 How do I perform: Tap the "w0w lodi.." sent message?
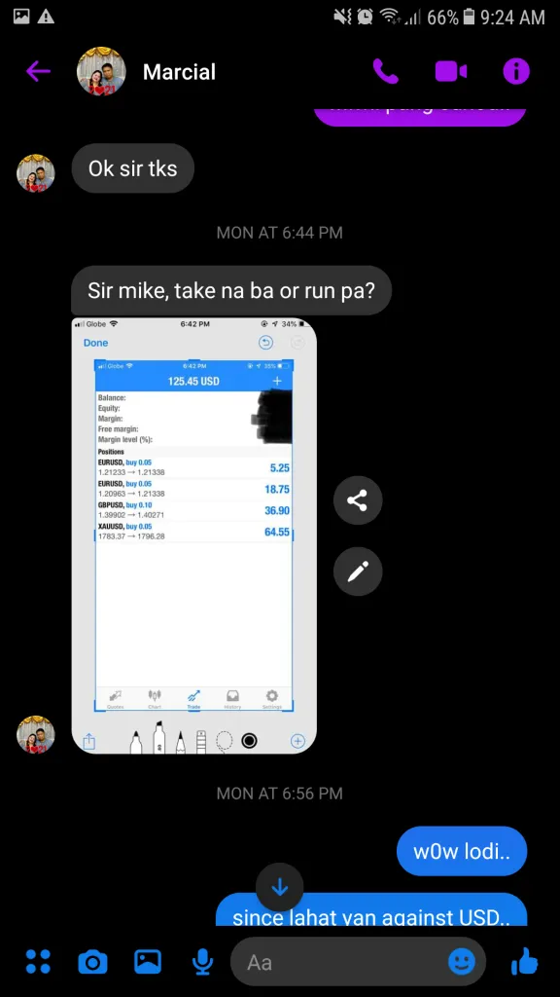(x=462, y=851)
